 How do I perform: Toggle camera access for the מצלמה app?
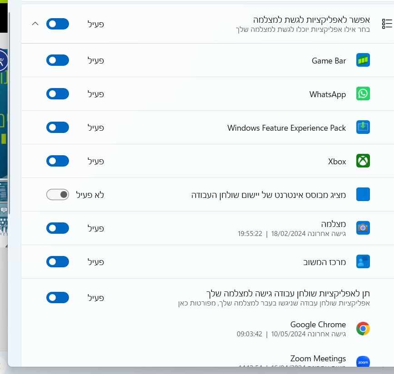pyautogui.click(x=58, y=228)
